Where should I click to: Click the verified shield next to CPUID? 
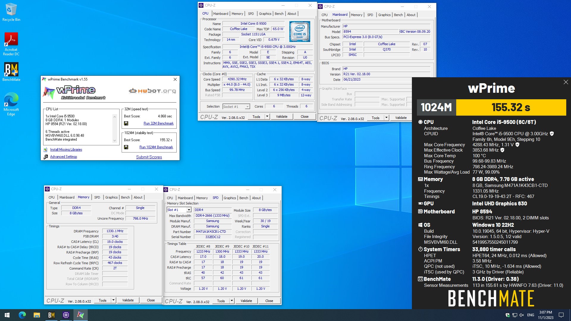pos(552,134)
